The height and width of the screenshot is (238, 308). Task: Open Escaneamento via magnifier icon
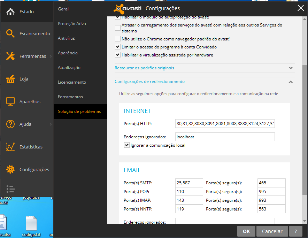point(10,34)
